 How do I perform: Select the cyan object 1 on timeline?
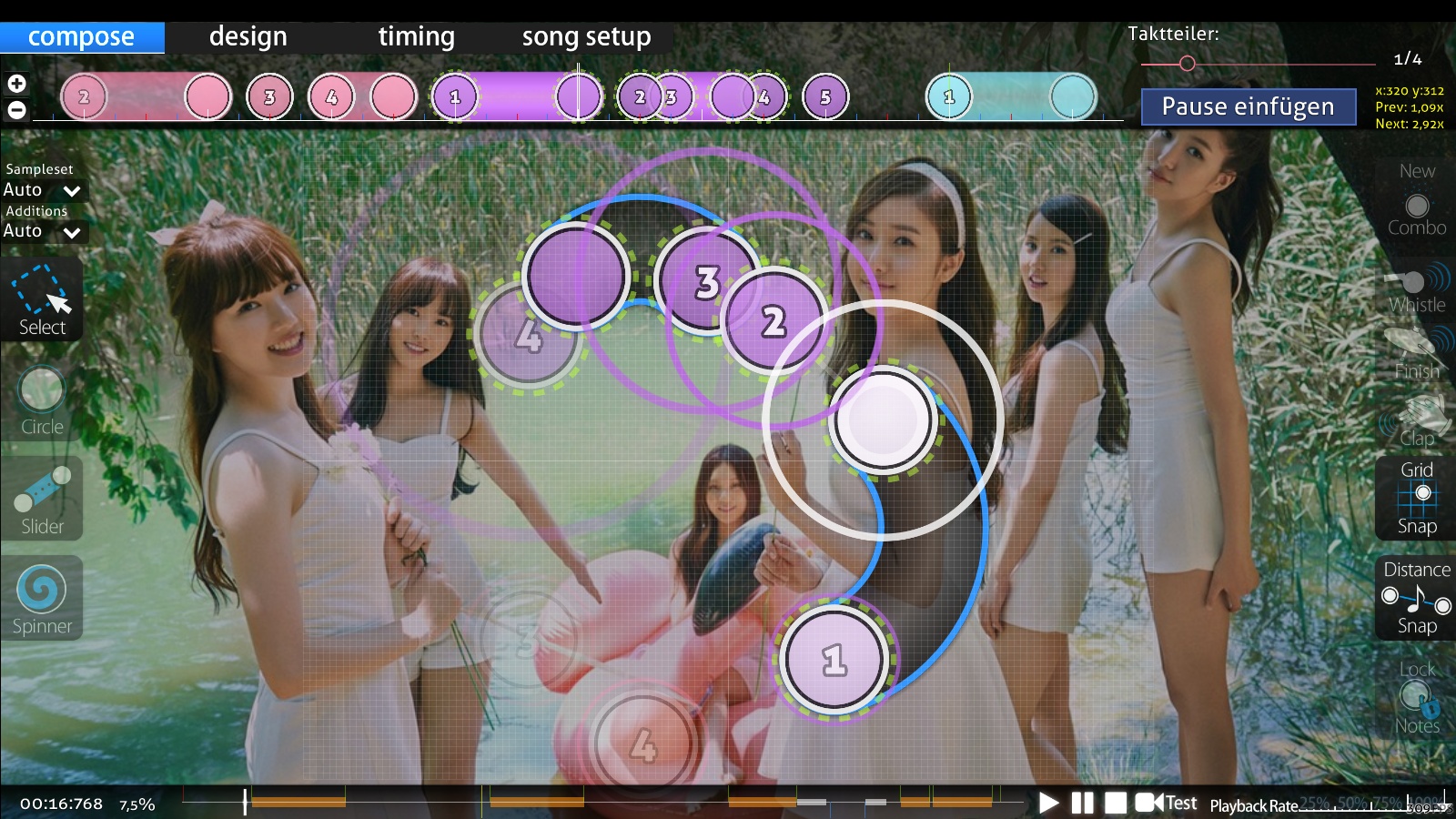(x=949, y=96)
